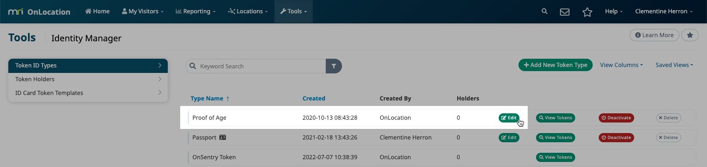
Task: Sort by Type Name ascending arrow
Action: [x=227, y=98]
